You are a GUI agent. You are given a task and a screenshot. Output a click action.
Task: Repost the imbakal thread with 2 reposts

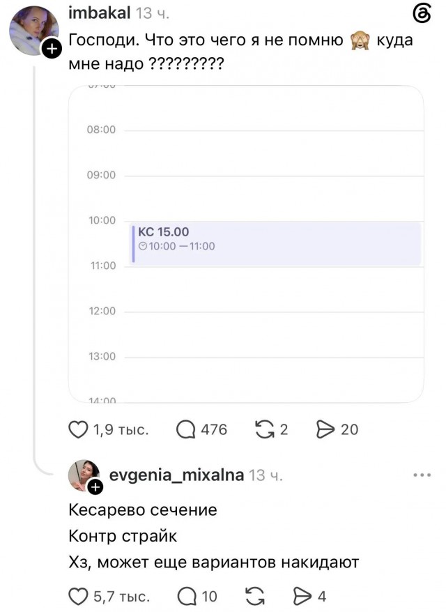click(x=264, y=429)
